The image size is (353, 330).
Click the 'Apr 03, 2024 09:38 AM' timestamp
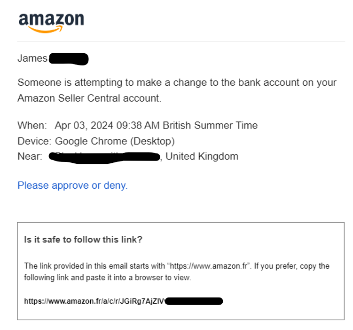(107, 125)
